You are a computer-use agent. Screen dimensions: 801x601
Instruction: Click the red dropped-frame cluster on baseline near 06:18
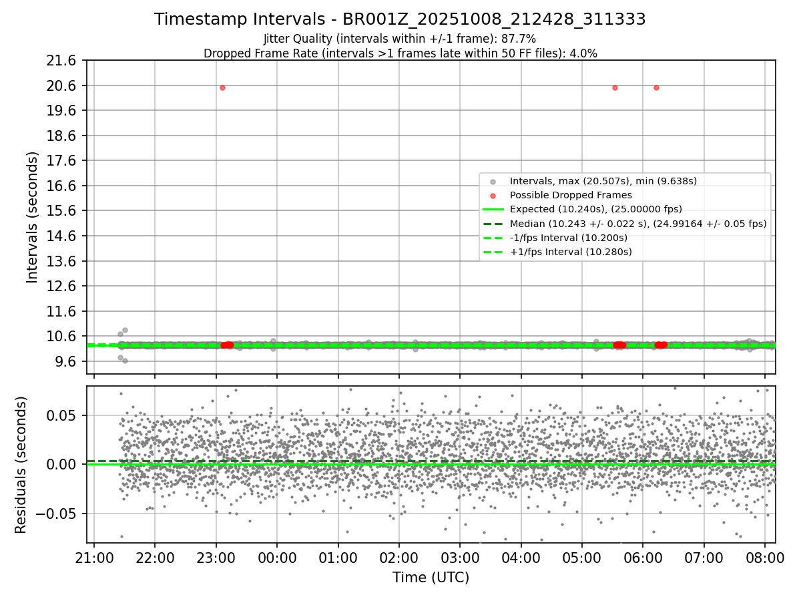click(661, 345)
